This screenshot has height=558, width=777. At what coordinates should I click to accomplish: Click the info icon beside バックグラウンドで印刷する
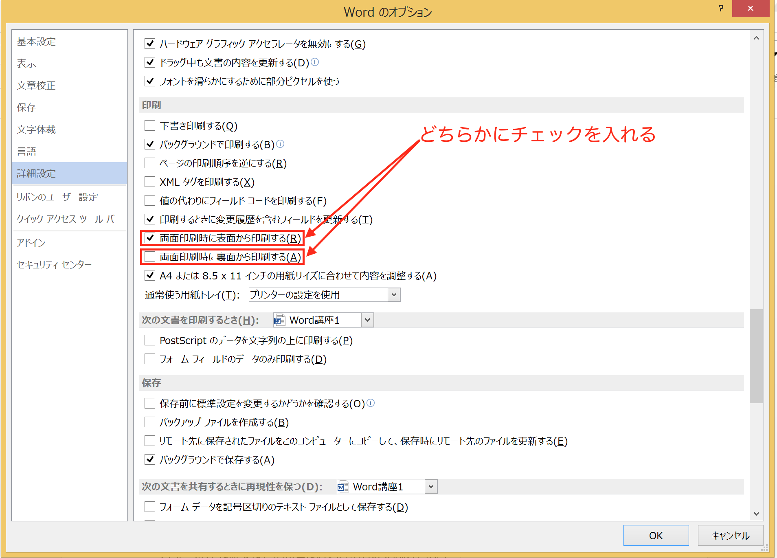[280, 144]
